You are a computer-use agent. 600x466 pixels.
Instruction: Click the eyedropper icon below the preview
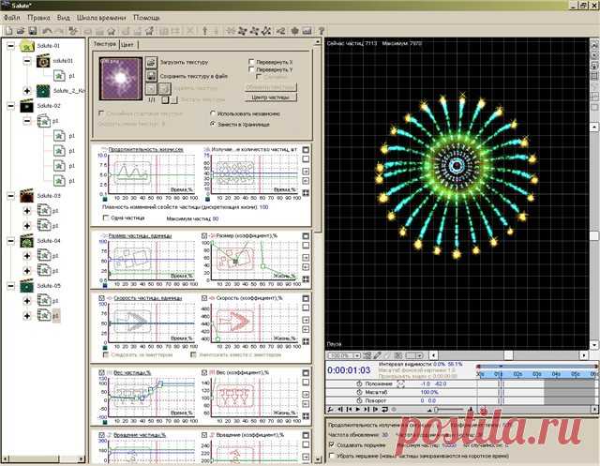click(377, 355)
